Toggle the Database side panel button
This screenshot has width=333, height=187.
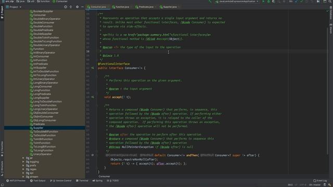click(331, 12)
